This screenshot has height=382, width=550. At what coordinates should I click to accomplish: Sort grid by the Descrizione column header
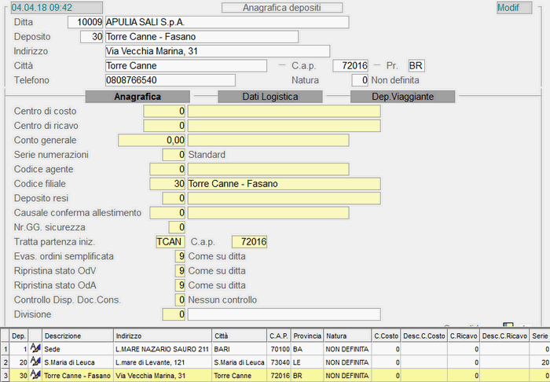pyautogui.click(x=77, y=336)
